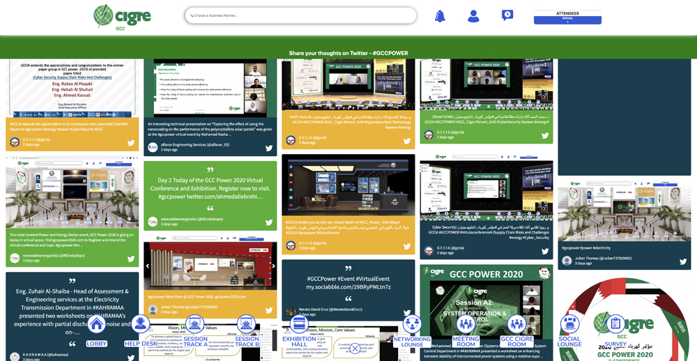Open the chat schedule bubble icon
The image size is (697, 361).
point(507,15)
